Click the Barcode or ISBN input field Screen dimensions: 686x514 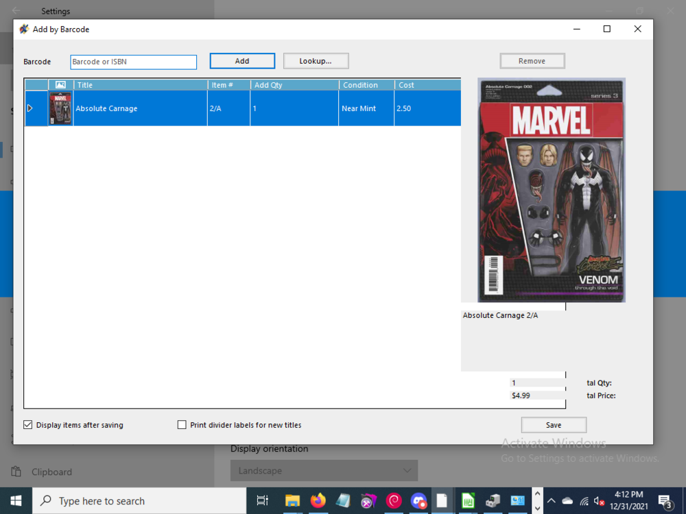point(133,62)
